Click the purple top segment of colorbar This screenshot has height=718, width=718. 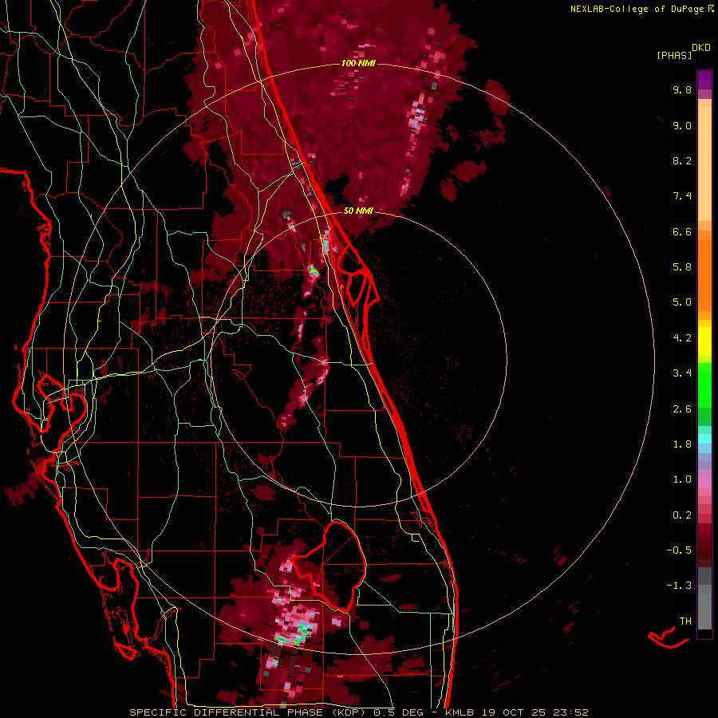(704, 80)
